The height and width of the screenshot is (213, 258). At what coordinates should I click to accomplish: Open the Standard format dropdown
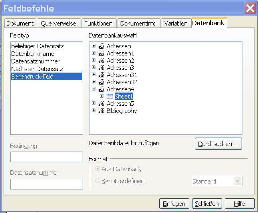(x=238, y=181)
